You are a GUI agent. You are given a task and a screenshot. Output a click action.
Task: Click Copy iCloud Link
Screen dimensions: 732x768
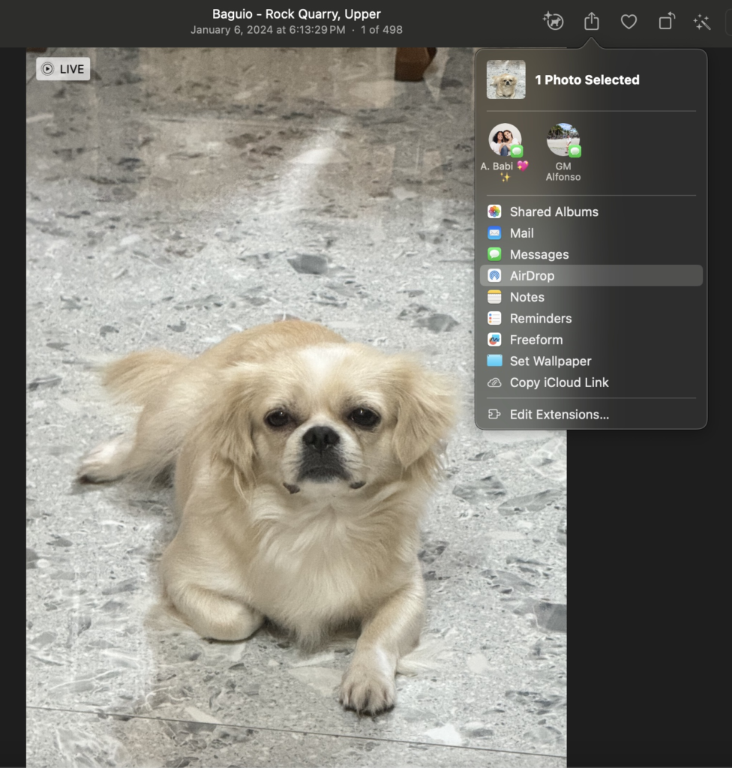pyautogui.click(x=559, y=382)
